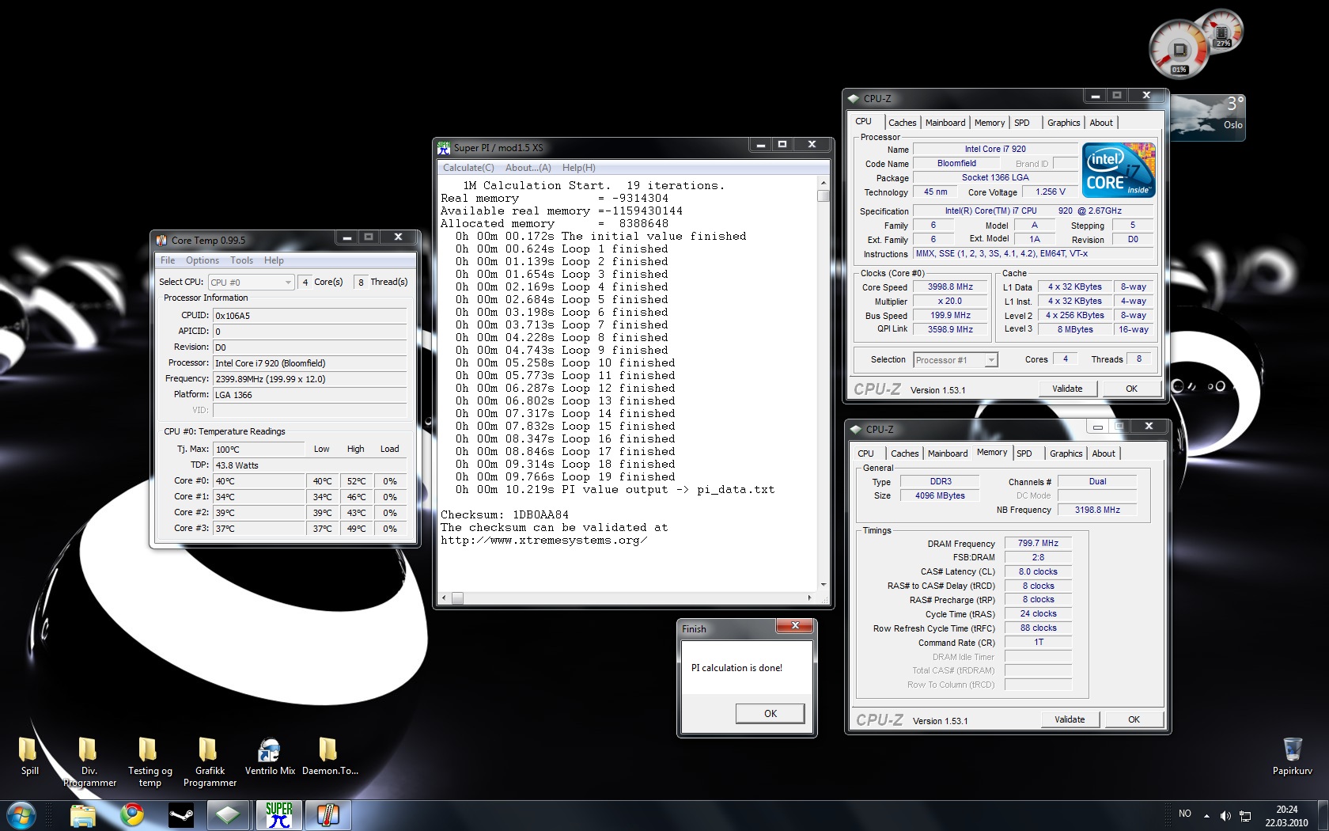Click the Core Temp title bar icon
The image size is (1329, 831).
click(161, 240)
